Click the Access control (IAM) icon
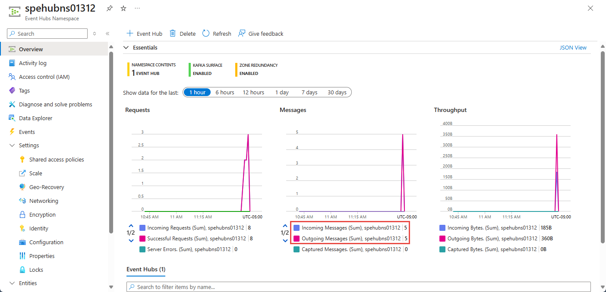The image size is (606, 292). click(x=12, y=77)
